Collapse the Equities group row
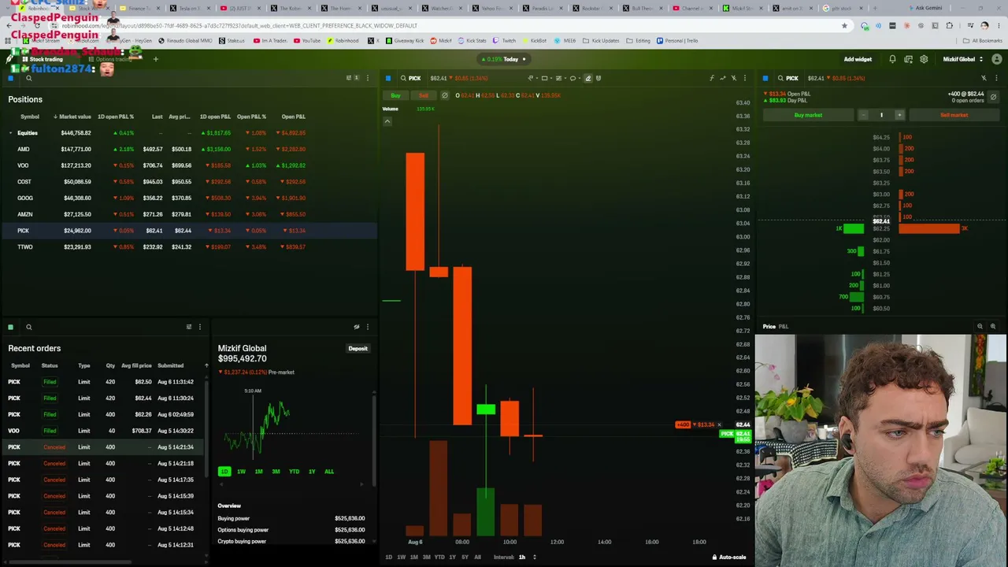This screenshot has width=1008, height=567. (11, 133)
